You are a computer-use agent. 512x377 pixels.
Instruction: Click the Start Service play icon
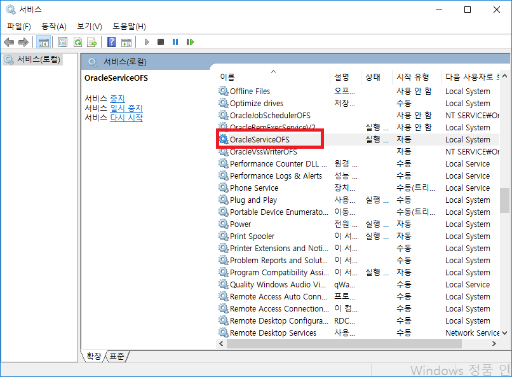147,42
